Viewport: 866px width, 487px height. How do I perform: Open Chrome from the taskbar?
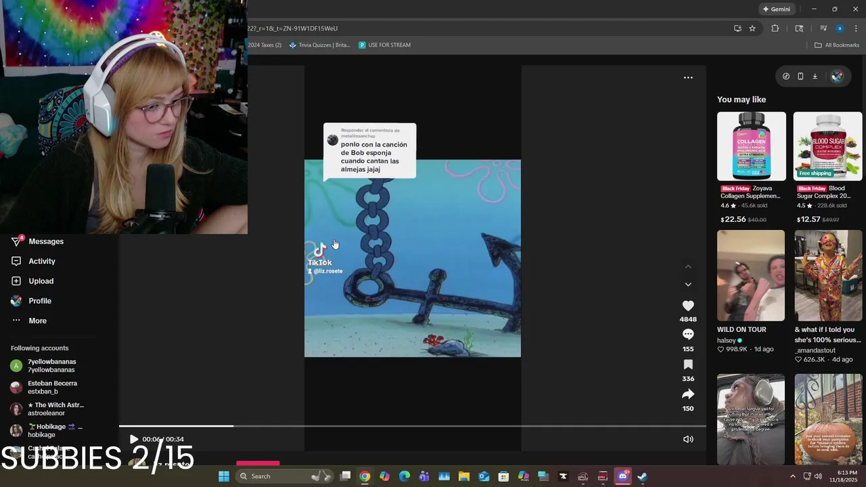pos(365,476)
